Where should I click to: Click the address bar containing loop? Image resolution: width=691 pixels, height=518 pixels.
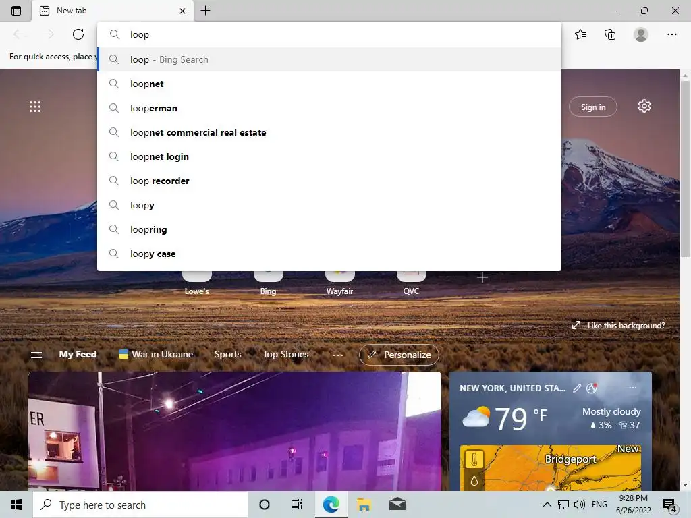click(329, 34)
